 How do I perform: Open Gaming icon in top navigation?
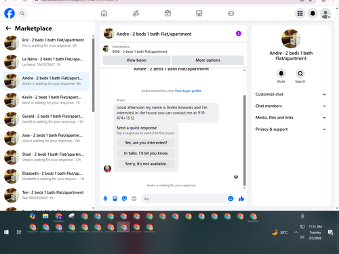[x=231, y=14]
